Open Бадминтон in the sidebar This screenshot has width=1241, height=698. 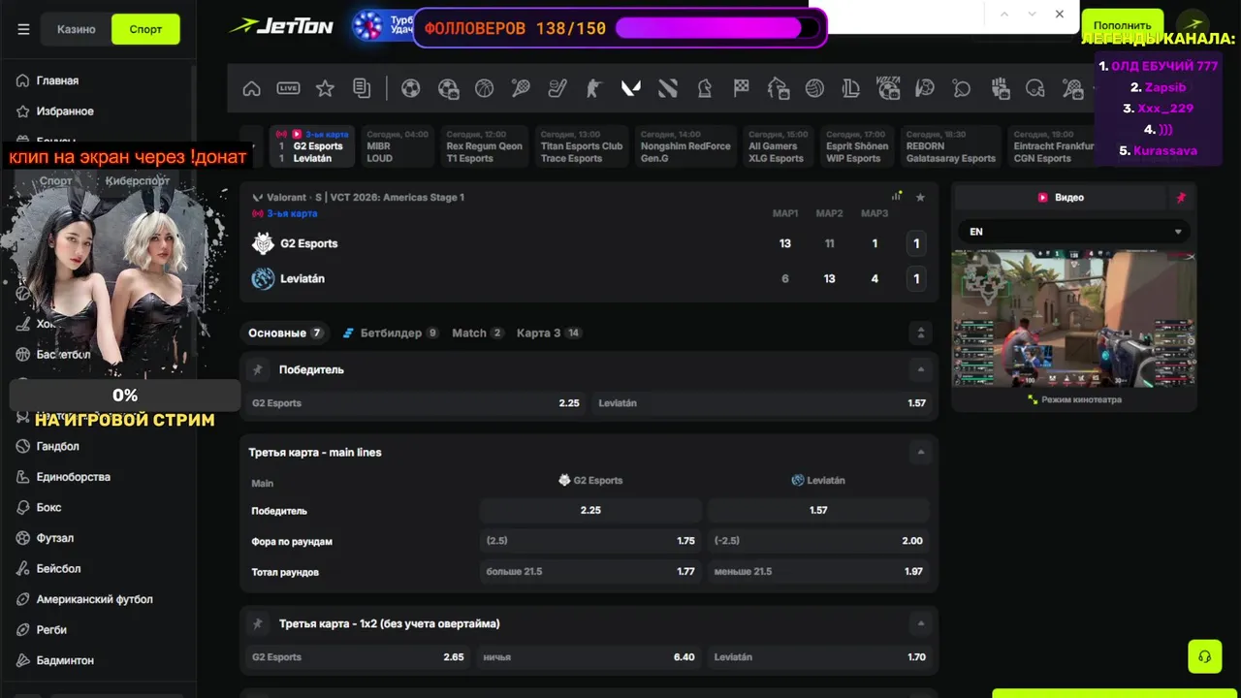pyautogui.click(x=65, y=660)
